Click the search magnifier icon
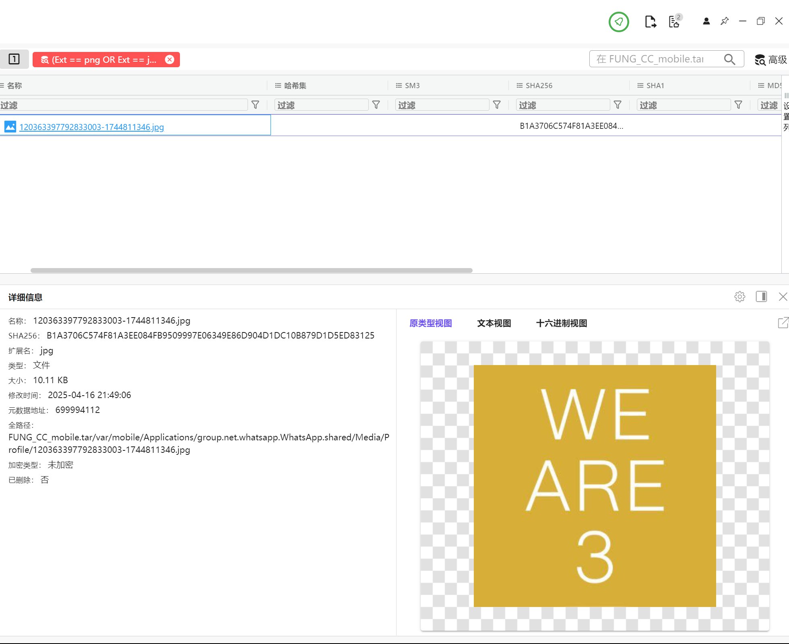The height and width of the screenshot is (644, 789). [729, 60]
